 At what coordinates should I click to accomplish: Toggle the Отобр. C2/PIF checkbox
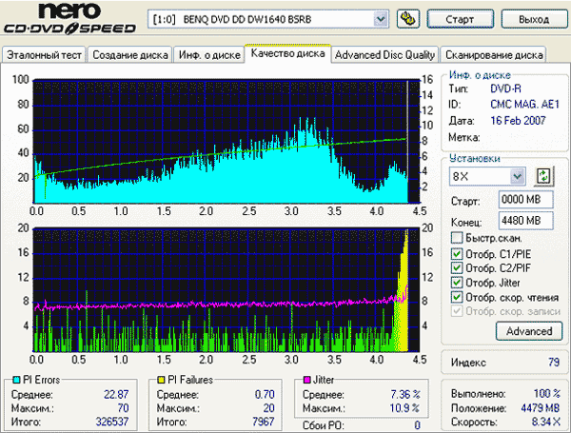457,268
